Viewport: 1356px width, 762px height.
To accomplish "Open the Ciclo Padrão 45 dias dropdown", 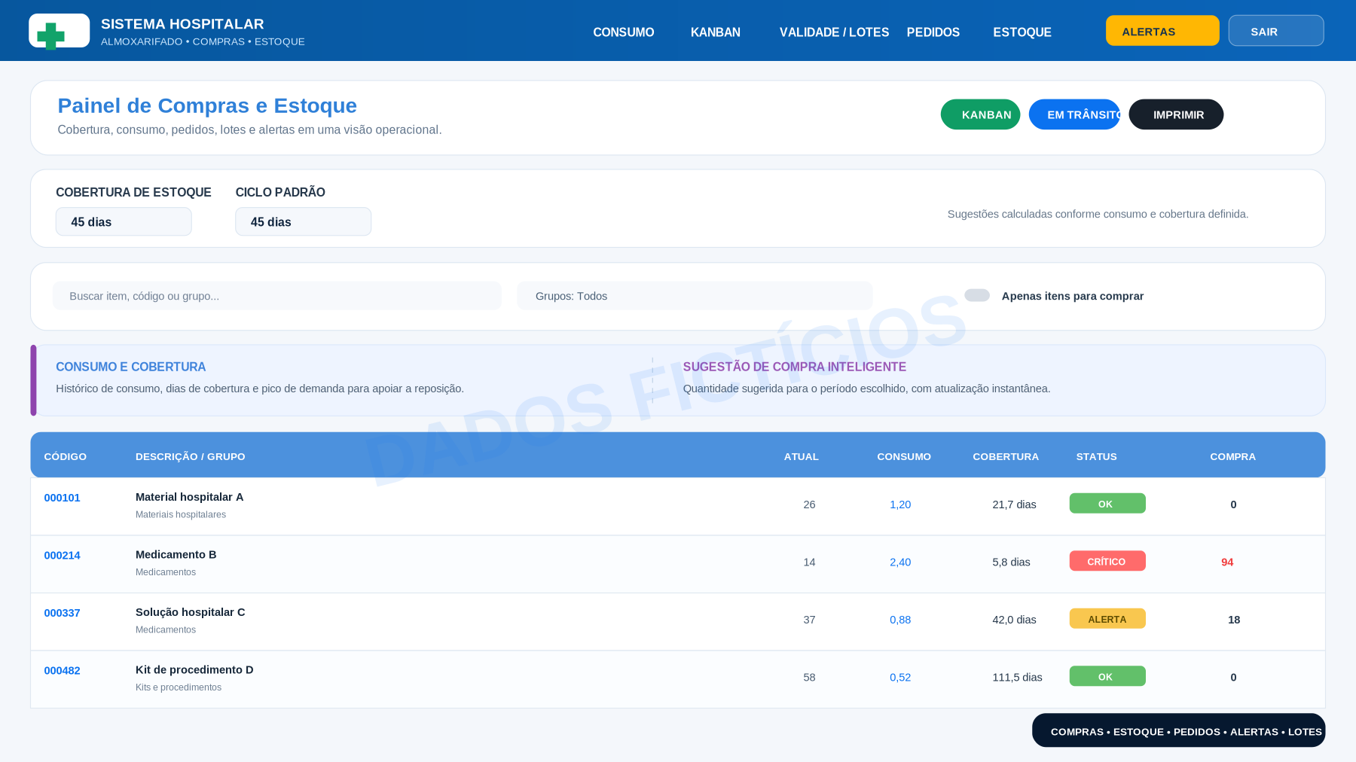I will pos(303,221).
